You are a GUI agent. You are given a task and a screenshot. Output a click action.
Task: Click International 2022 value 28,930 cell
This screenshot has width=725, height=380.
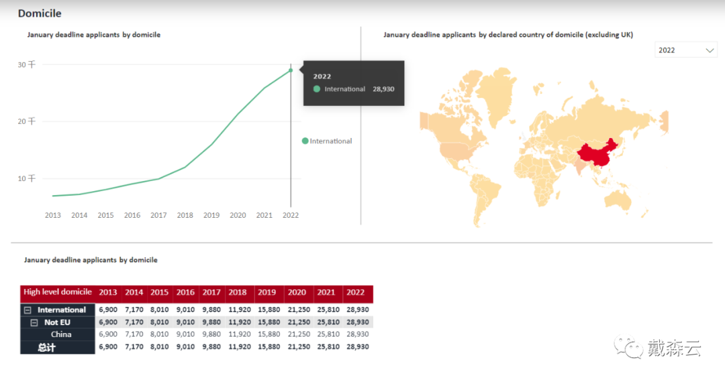pos(356,310)
